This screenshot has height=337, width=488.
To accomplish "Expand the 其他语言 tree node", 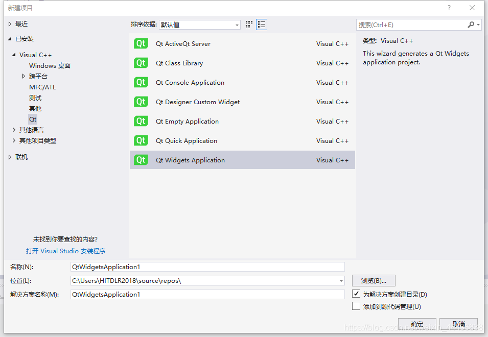I will click(14, 130).
